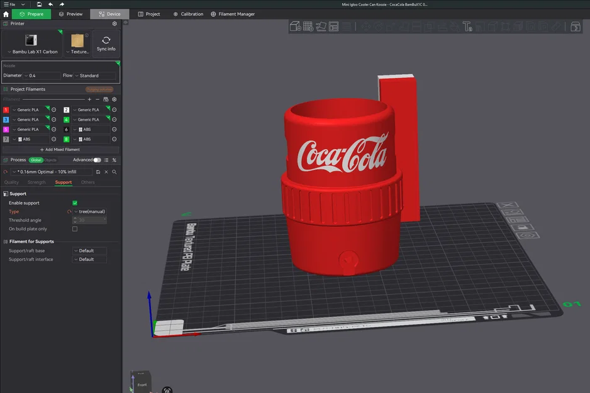
Task: Open Support/raft base Default dropdown
Action: [x=89, y=251]
